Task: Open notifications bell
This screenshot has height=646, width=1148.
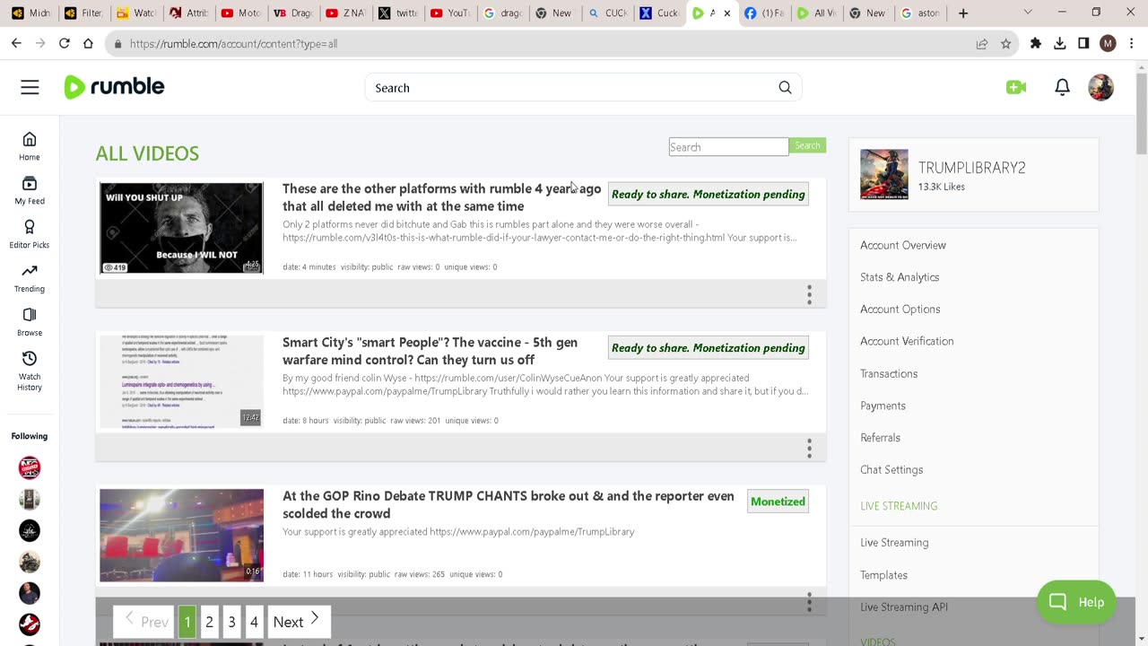Action: [1062, 87]
